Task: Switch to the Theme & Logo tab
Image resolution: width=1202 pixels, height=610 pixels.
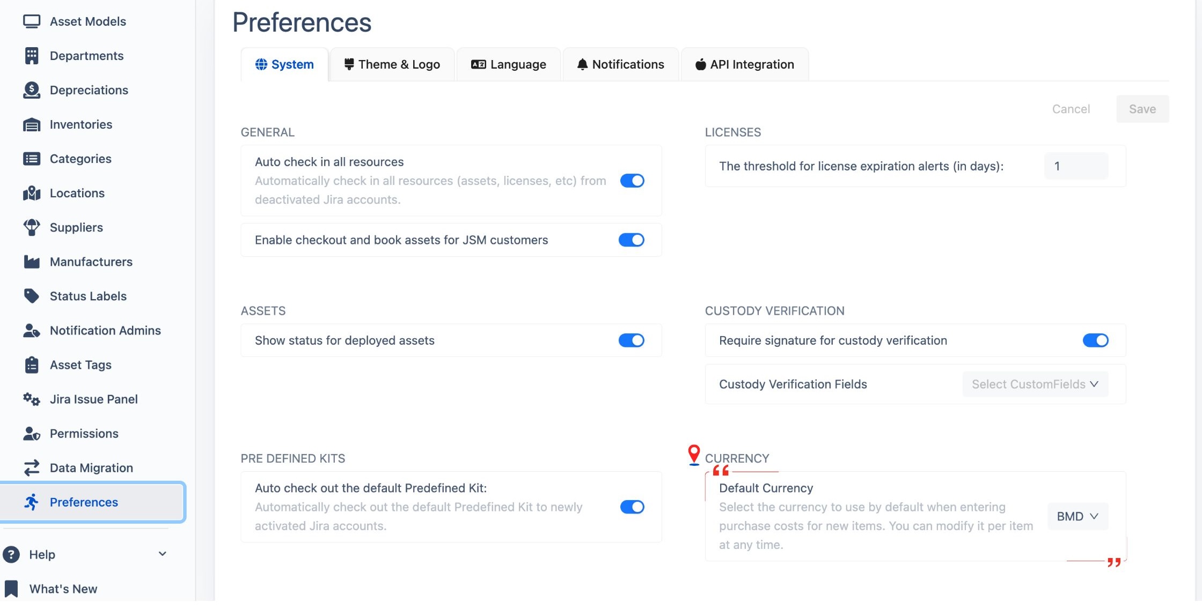Action: [x=392, y=64]
